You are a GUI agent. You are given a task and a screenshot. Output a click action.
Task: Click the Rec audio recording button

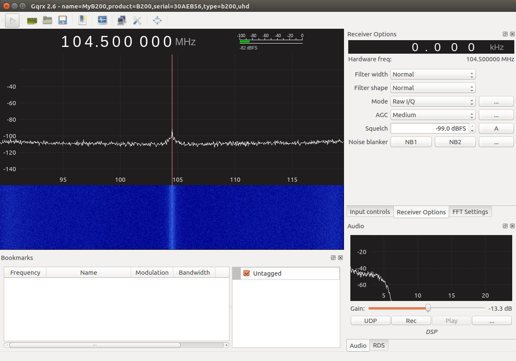pos(411,321)
